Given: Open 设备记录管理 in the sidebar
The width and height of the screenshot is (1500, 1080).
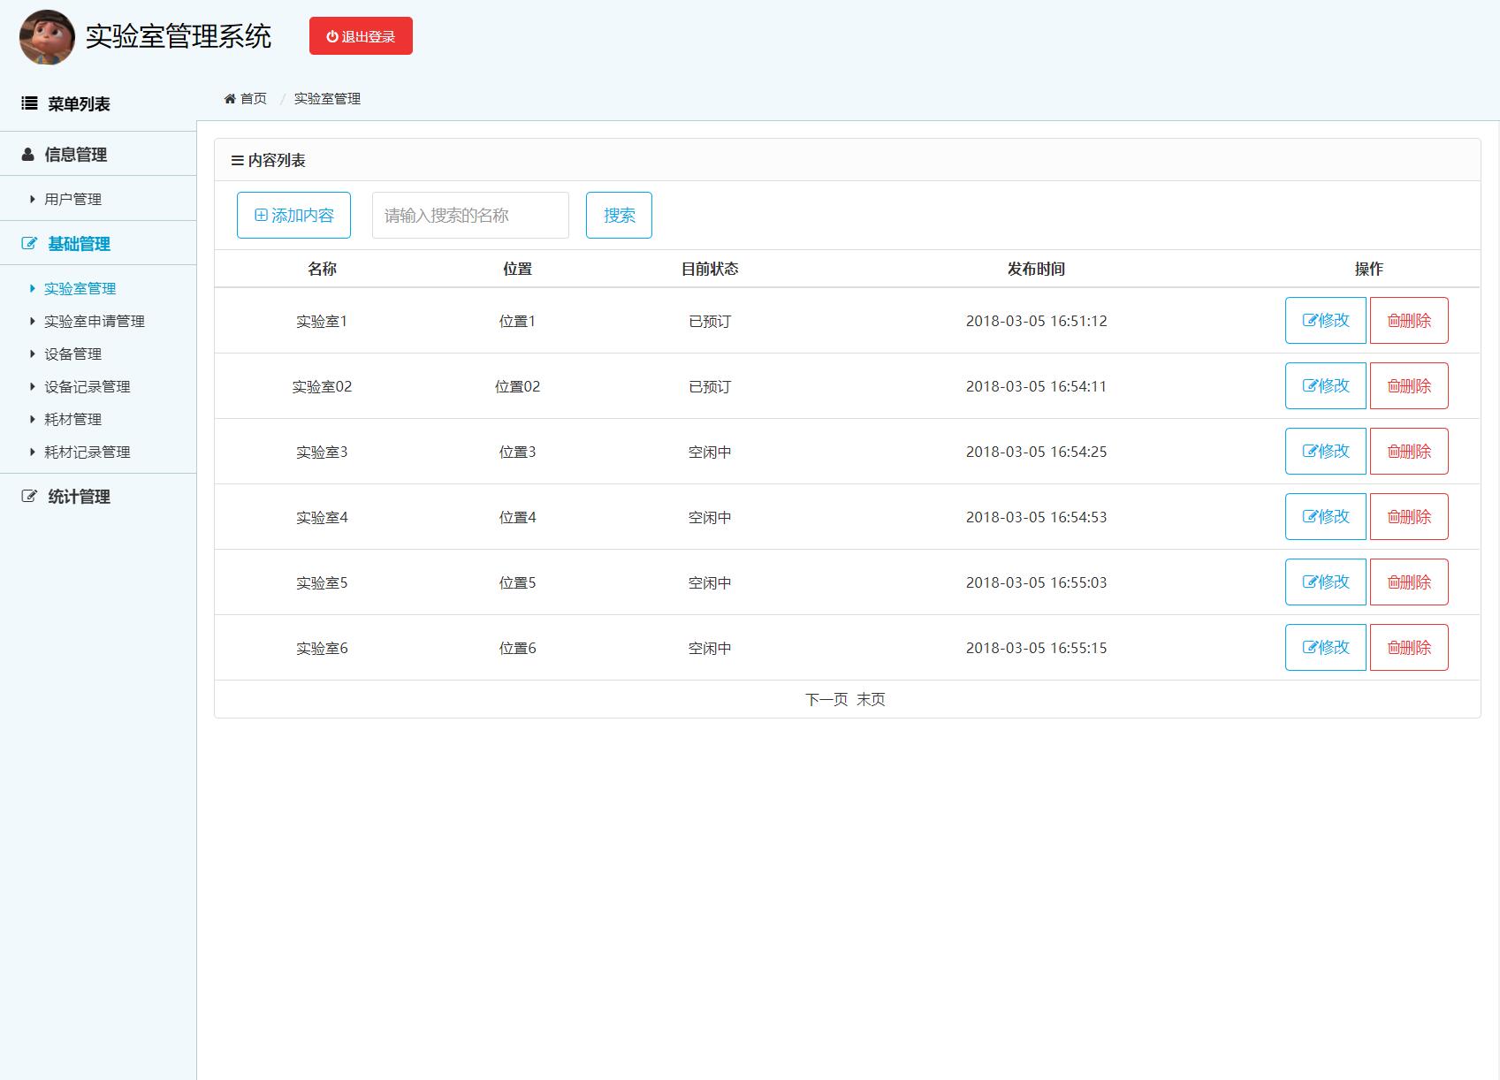Looking at the screenshot, I should [x=87, y=387].
